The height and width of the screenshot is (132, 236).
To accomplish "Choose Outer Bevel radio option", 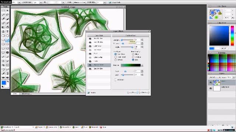I will tap(115, 57).
